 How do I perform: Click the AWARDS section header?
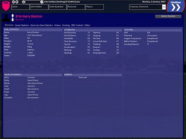coord(93,74)
